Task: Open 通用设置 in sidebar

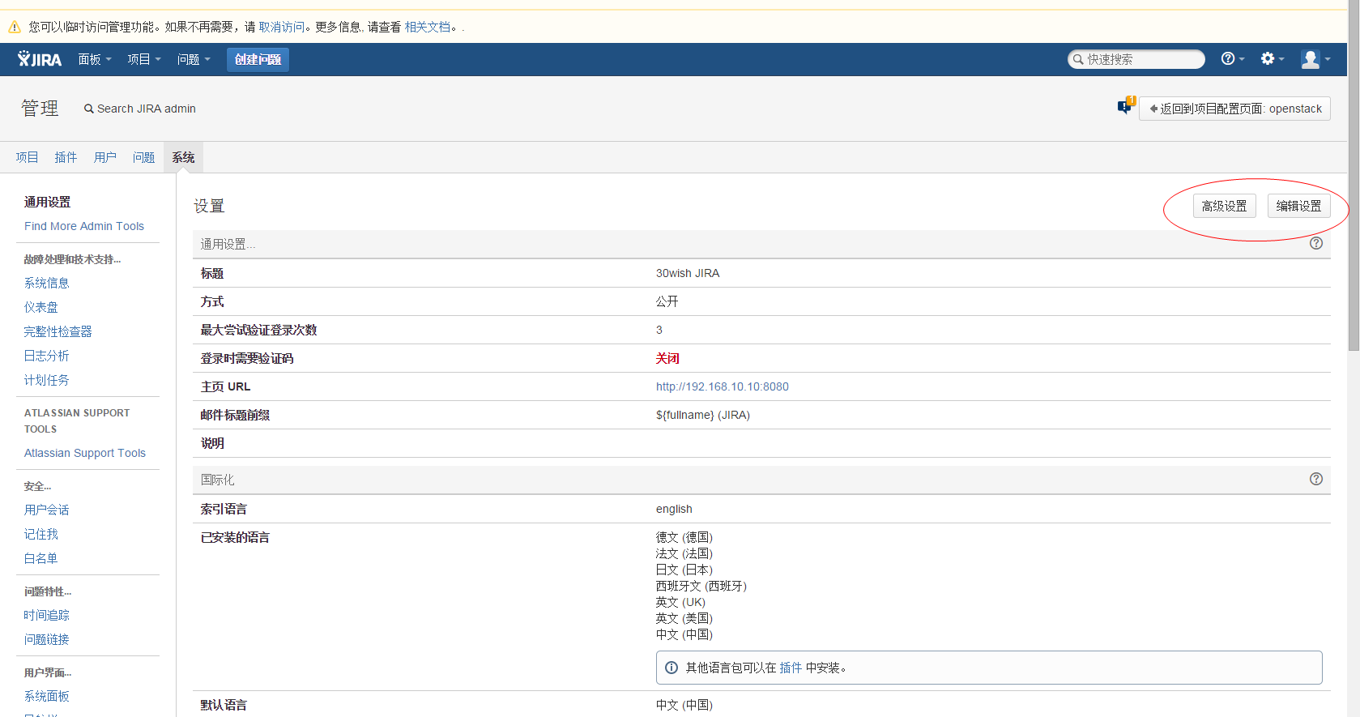Action: [47, 202]
